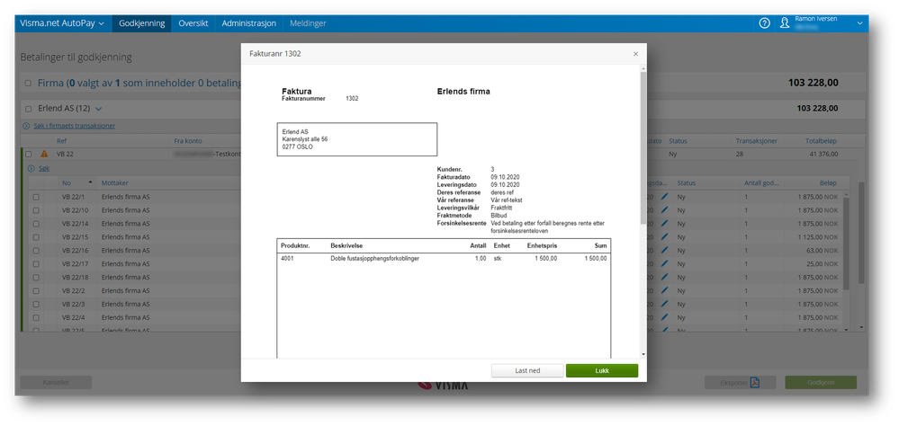Select the checkbox for VB 22/16
Image resolution: width=899 pixels, height=426 pixels.
tap(36, 251)
